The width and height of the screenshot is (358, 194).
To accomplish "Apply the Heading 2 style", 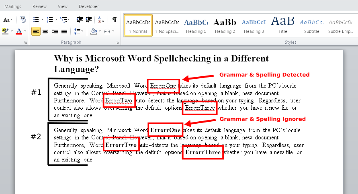I will tap(225, 25).
